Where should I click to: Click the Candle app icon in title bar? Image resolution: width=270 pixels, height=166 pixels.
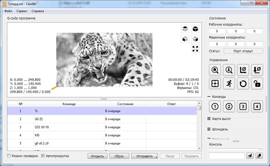[5, 4]
